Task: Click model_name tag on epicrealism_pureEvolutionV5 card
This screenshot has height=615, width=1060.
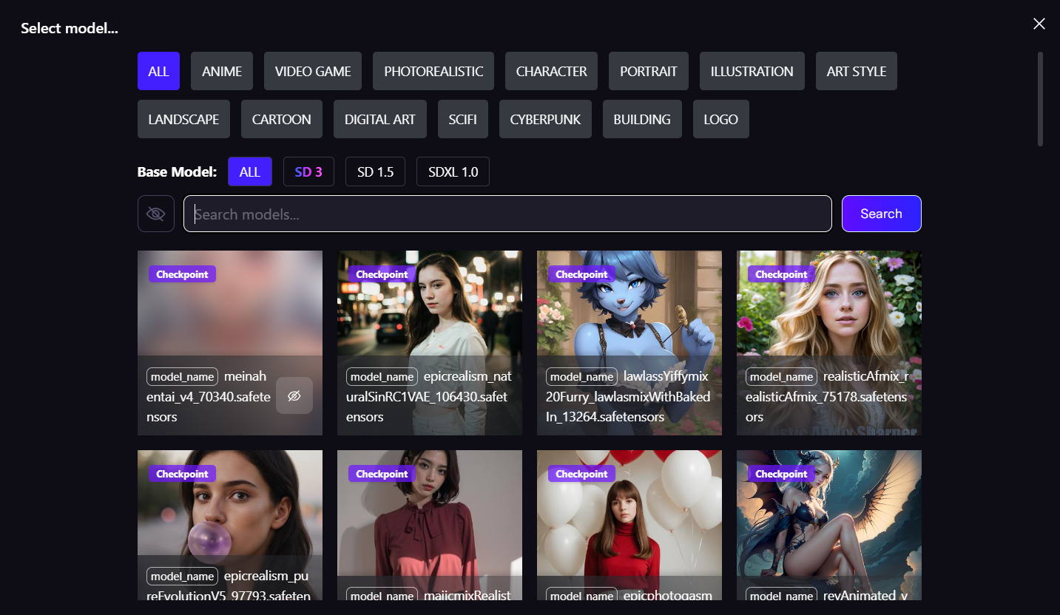Action: pyautogui.click(x=182, y=576)
